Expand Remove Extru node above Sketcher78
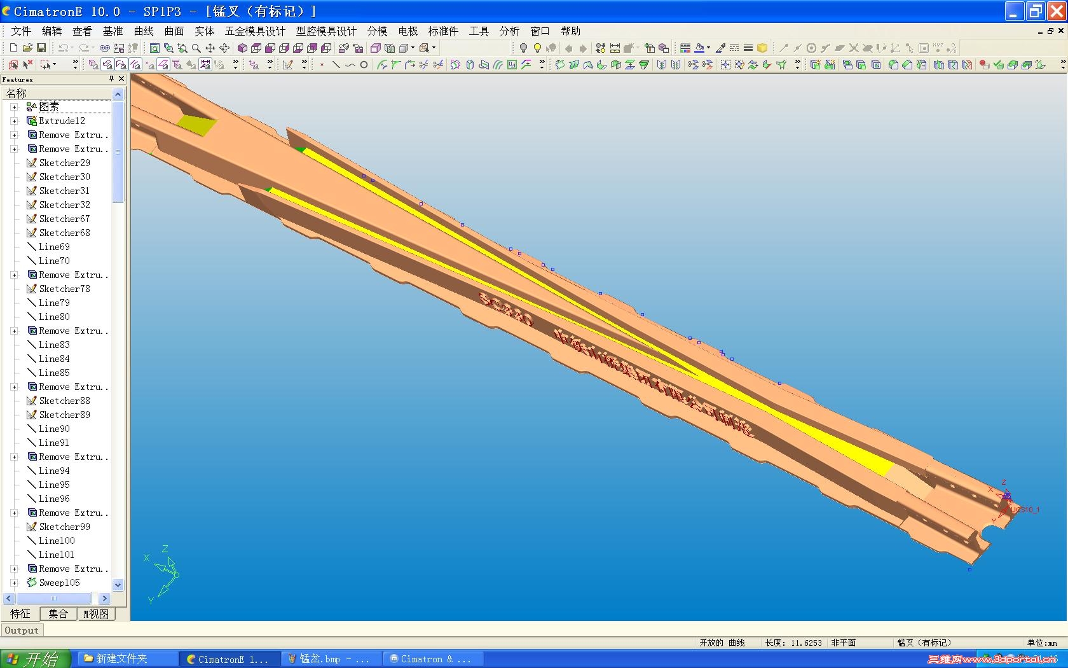 [14, 275]
